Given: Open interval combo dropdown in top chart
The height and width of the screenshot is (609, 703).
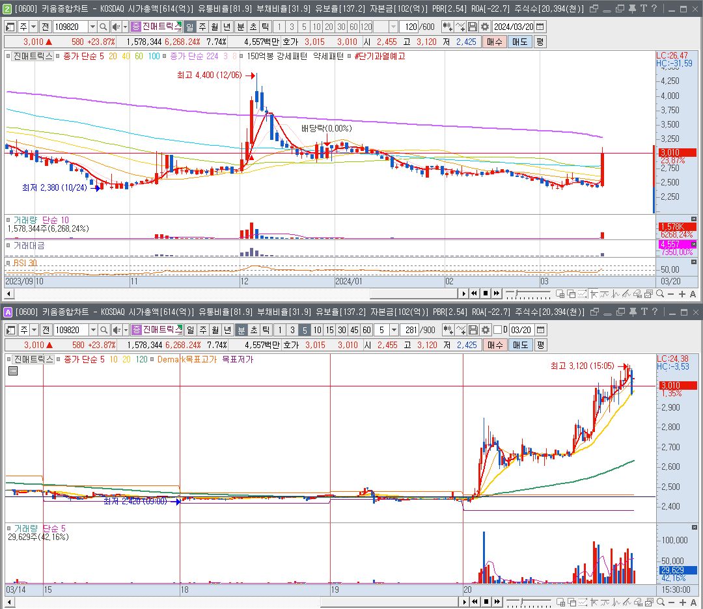Looking at the screenshot, I should [393, 27].
